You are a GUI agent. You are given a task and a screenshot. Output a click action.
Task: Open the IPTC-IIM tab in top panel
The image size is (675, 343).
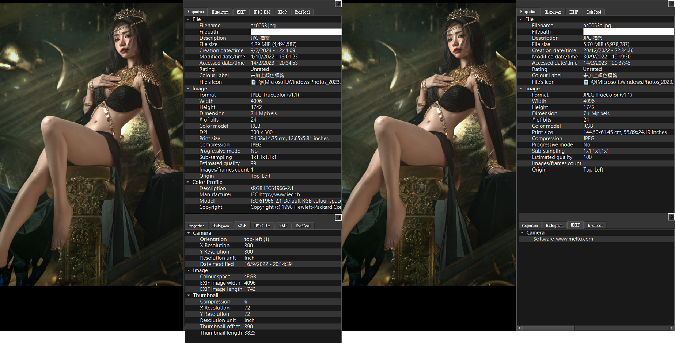pos(262,12)
